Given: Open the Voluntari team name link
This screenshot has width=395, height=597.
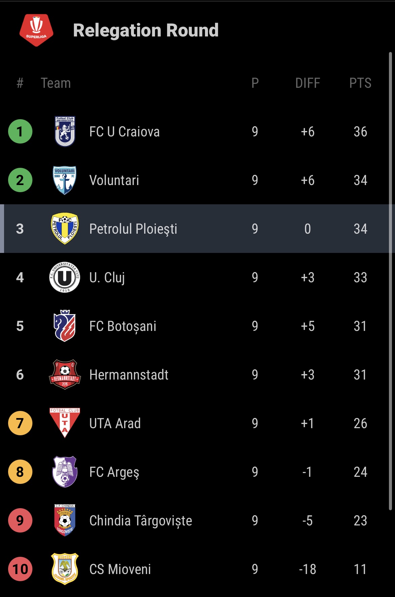Looking at the screenshot, I should tap(114, 180).
